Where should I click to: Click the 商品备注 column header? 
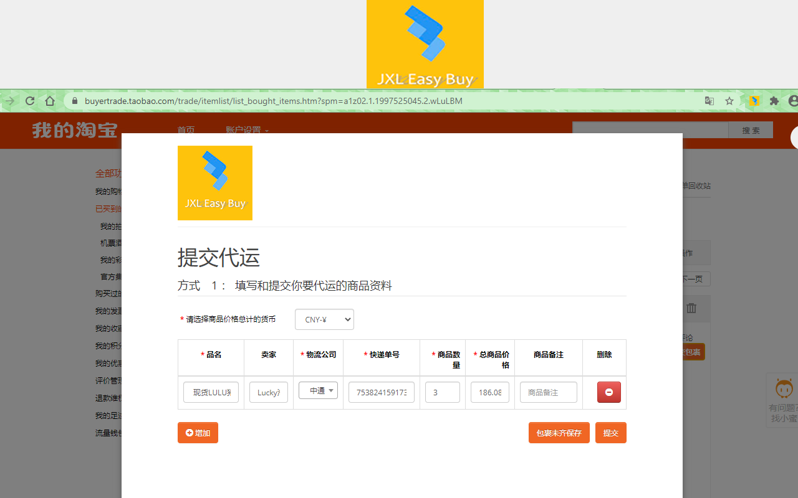pyautogui.click(x=549, y=355)
